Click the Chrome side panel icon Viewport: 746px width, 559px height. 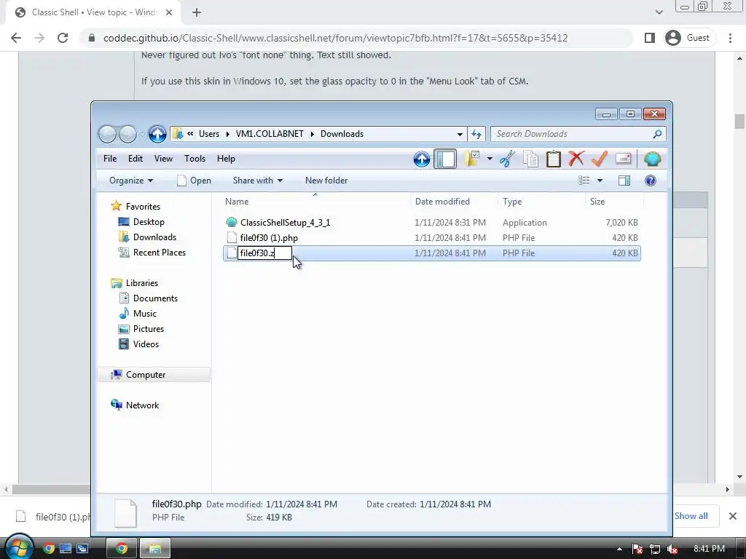tap(649, 38)
